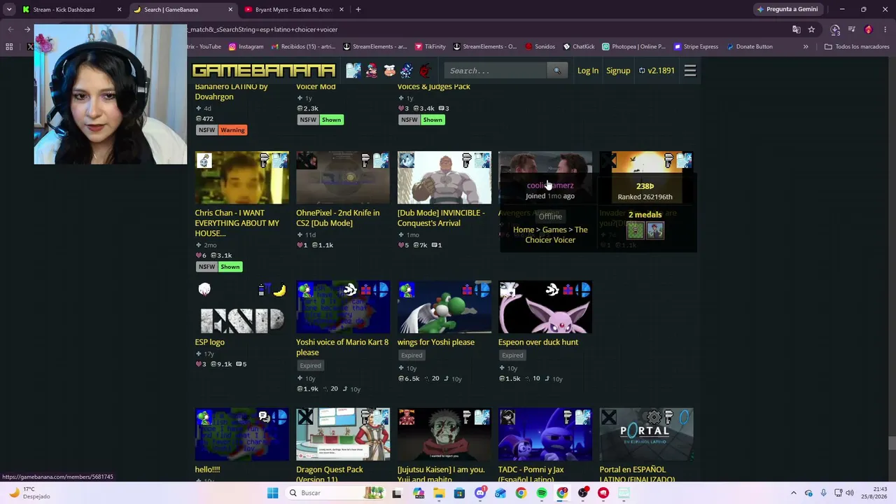Open Yoshi voice of Mario Kart 8 please link

point(342,347)
